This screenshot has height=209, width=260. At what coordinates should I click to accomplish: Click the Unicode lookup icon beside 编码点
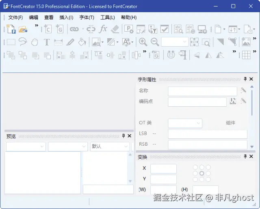[233, 101]
